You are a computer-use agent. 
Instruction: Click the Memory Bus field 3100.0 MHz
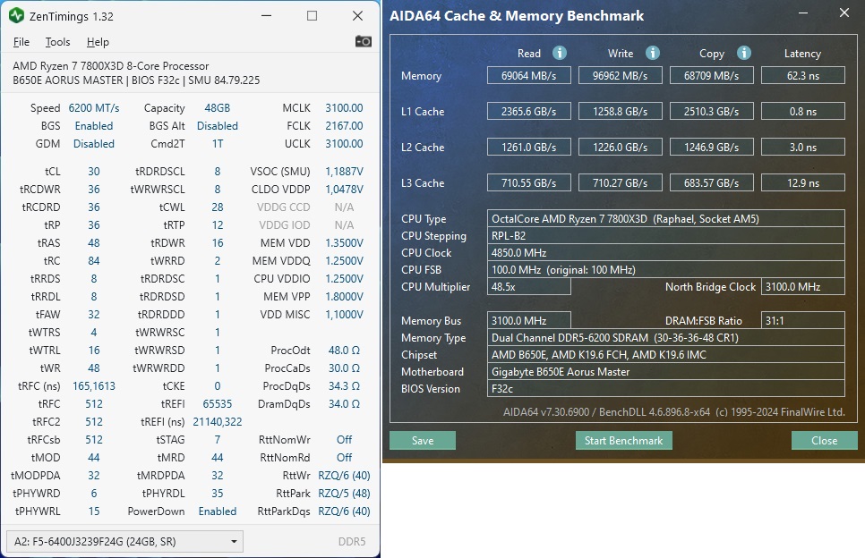[x=528, y=321]
